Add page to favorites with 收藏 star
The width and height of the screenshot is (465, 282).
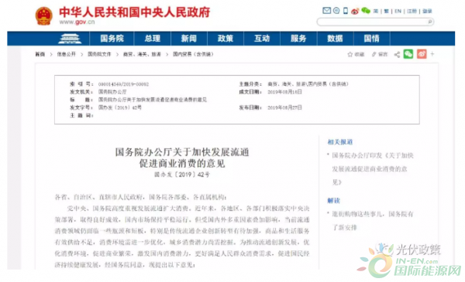pyautogui.click(x=356, y=54)
